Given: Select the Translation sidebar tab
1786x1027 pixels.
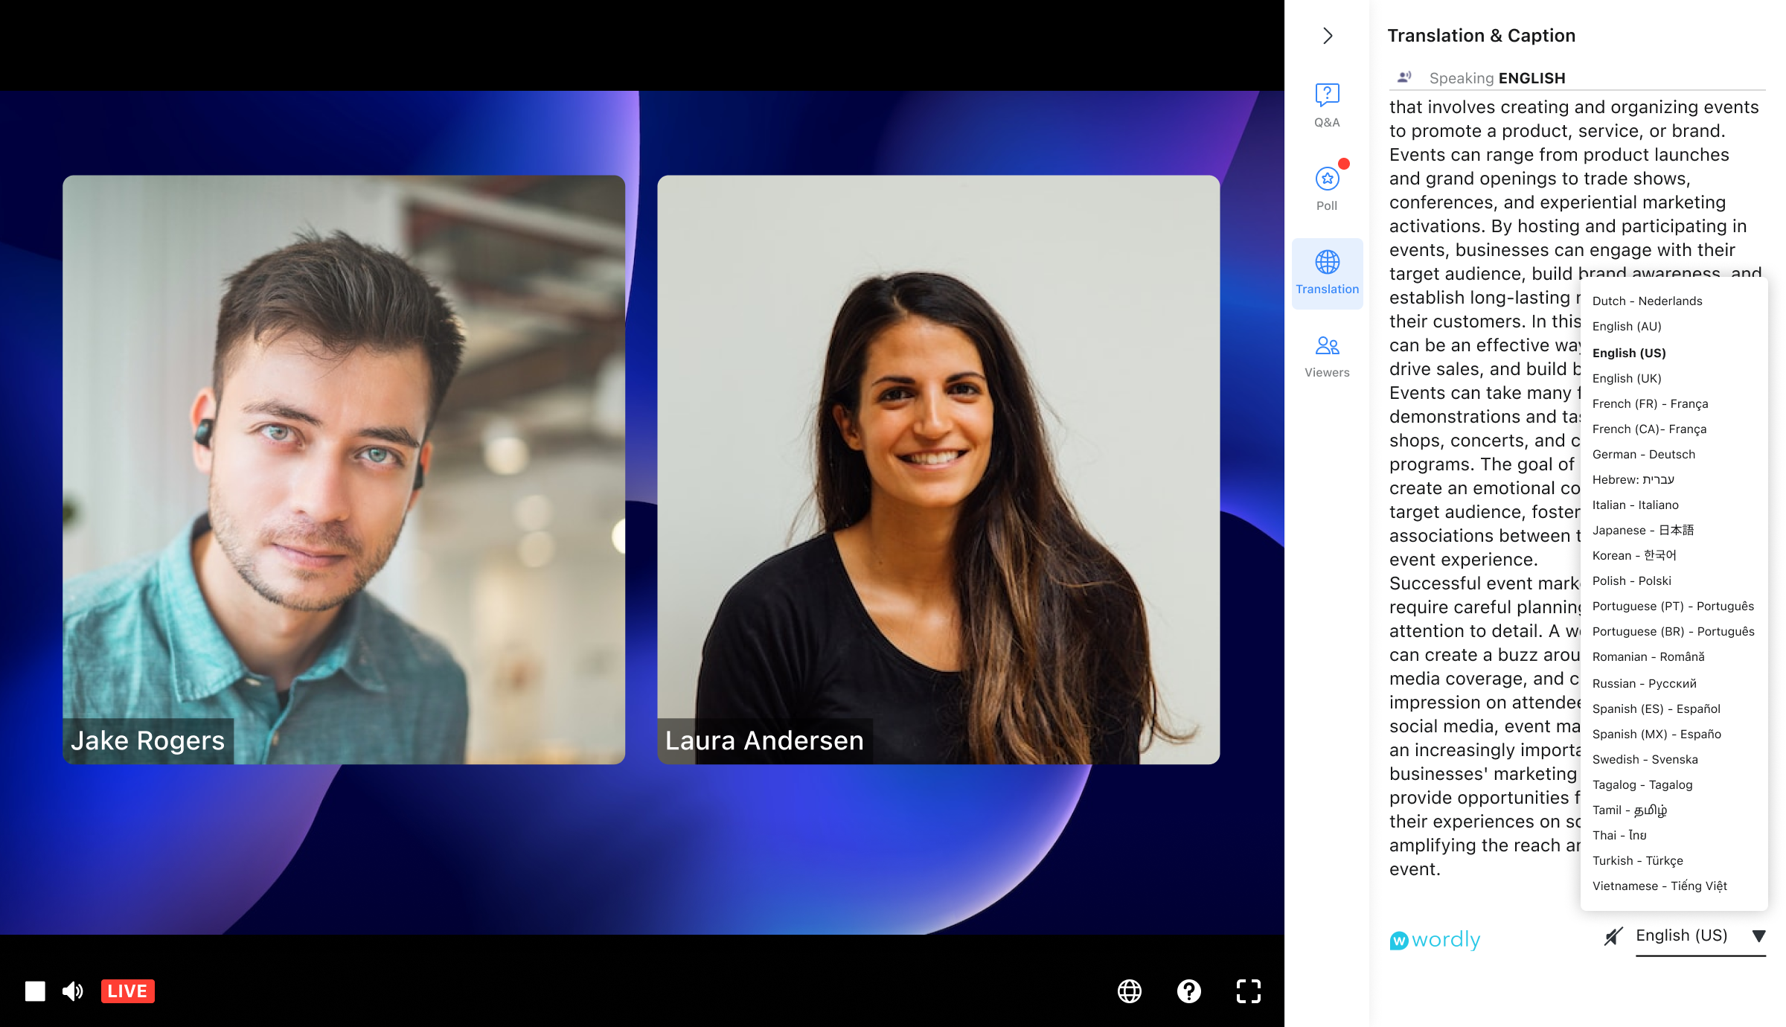Looking at the screenshot, I should pos(1327,273).
